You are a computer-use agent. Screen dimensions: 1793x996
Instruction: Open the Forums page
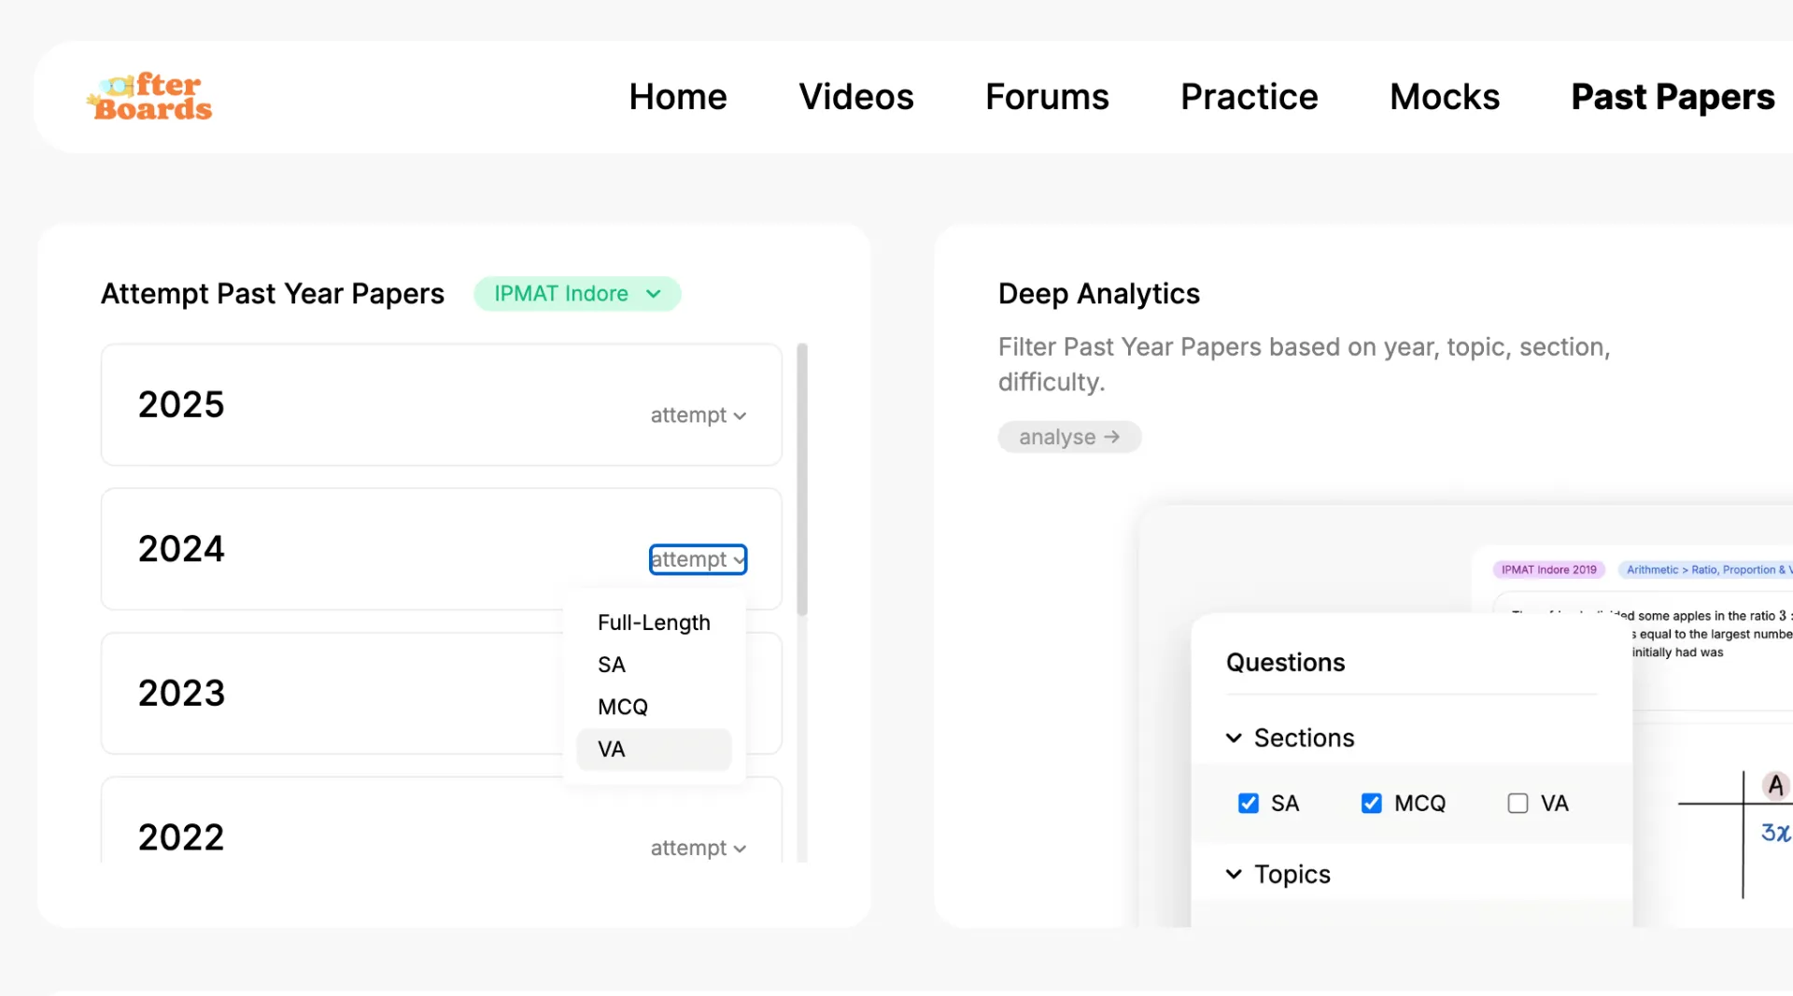[x=1047, y=97]
